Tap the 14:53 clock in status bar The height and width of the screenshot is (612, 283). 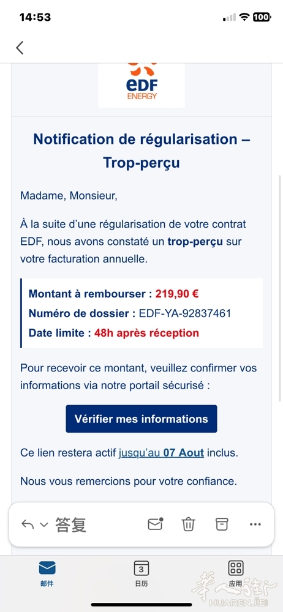(x=35, y=17)
